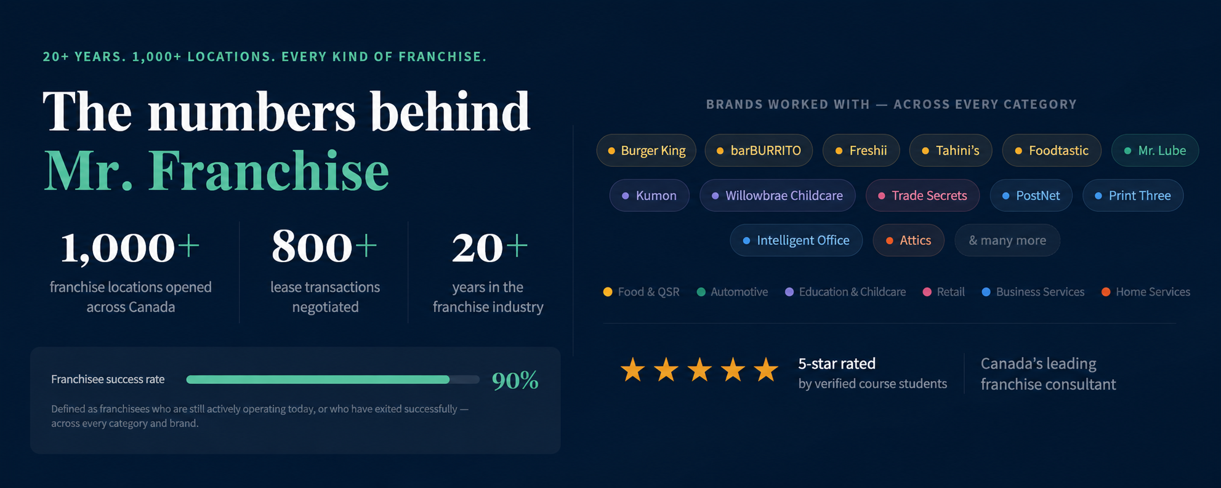Choose the Tahini's brand pill
The width and height of the screenshot is (1221, 488).
pos(951,150)
